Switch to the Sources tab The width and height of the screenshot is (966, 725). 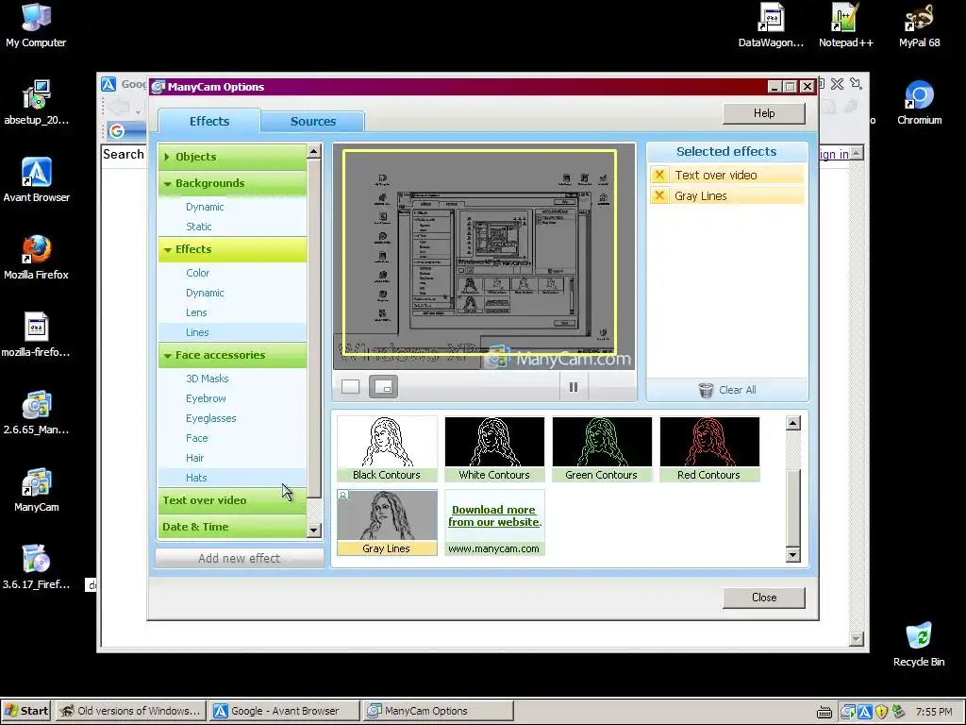click(x=313, y=122)
